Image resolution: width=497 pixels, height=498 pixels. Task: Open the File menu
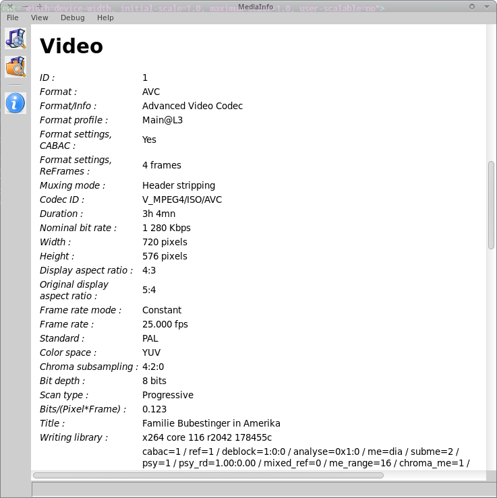point(13,18)
